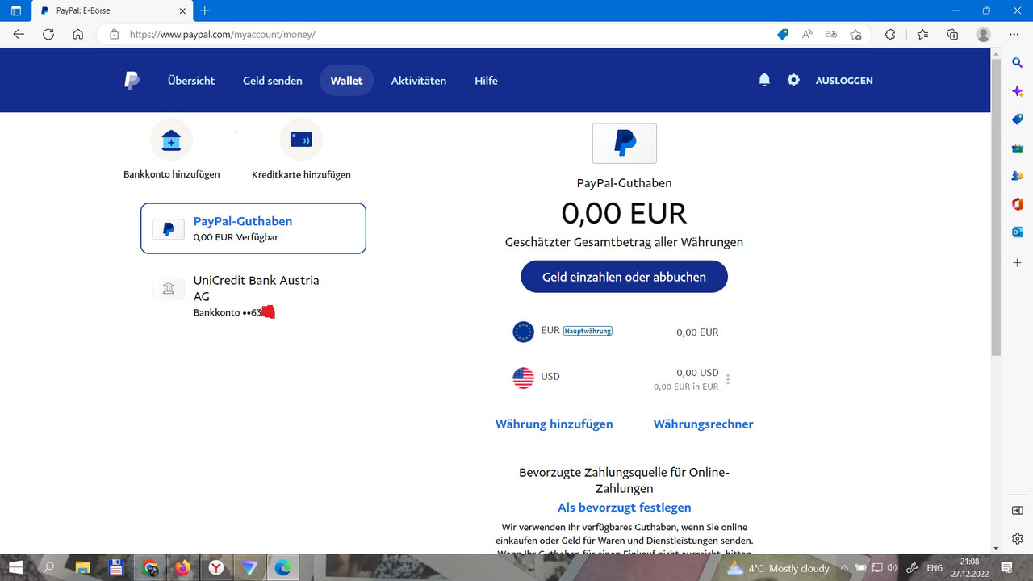Viewport: 1033px width, 581px height.
Task: Open the Windows Start menu
Action: pos(15,567)
